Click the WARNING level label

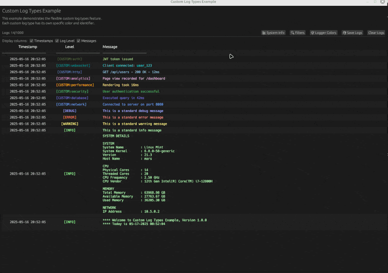click(x=70, y=124)
